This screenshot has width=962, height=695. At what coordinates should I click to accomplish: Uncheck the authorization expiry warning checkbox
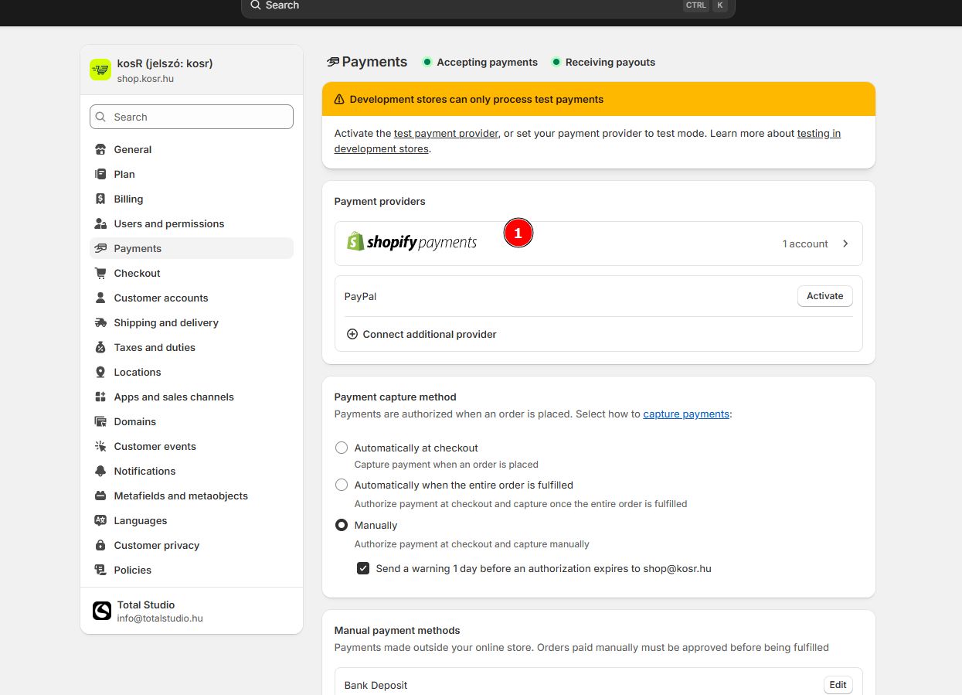click(x=363, y=568)
